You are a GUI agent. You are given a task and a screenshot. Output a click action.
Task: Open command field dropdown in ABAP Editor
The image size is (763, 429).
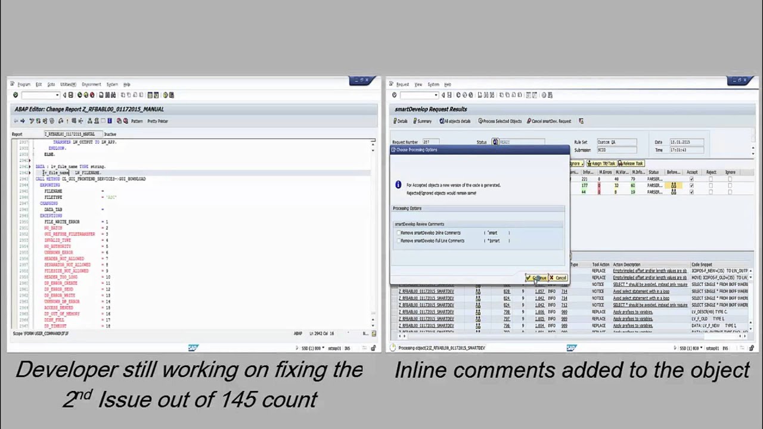[57, 95]
